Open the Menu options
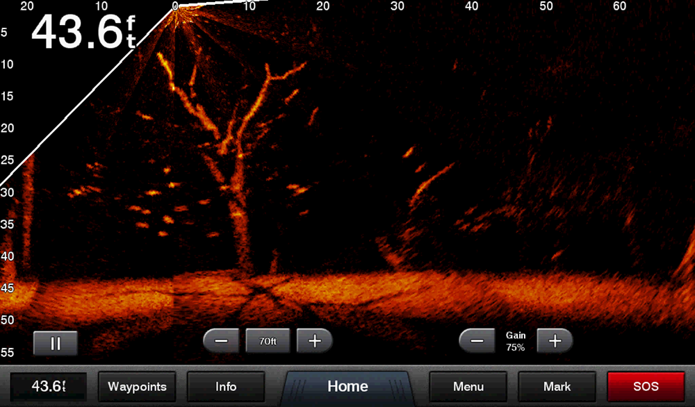This screenshot has width=695, height=407. [x=468, y=386]
